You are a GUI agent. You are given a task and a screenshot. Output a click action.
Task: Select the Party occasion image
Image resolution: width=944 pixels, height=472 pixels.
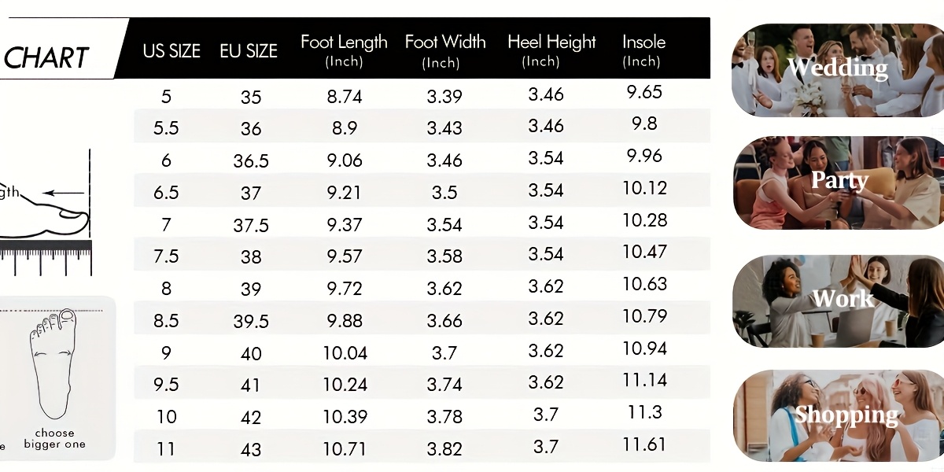pyautogui.click(x=838, y=183)
